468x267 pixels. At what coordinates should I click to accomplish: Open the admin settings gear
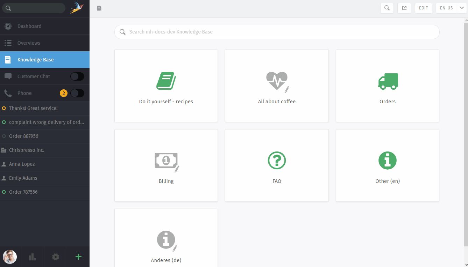coord(55,257)
